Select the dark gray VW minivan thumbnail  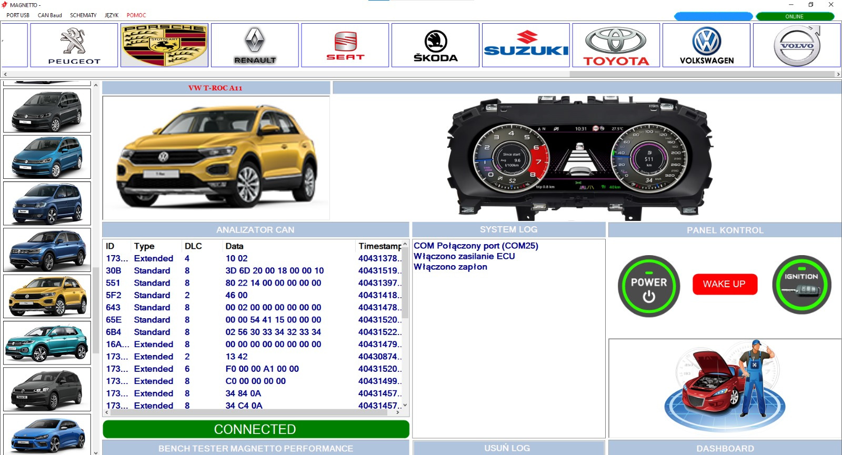47,110
